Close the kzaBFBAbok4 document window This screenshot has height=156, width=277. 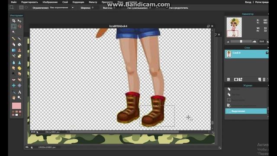pos(212,26)
